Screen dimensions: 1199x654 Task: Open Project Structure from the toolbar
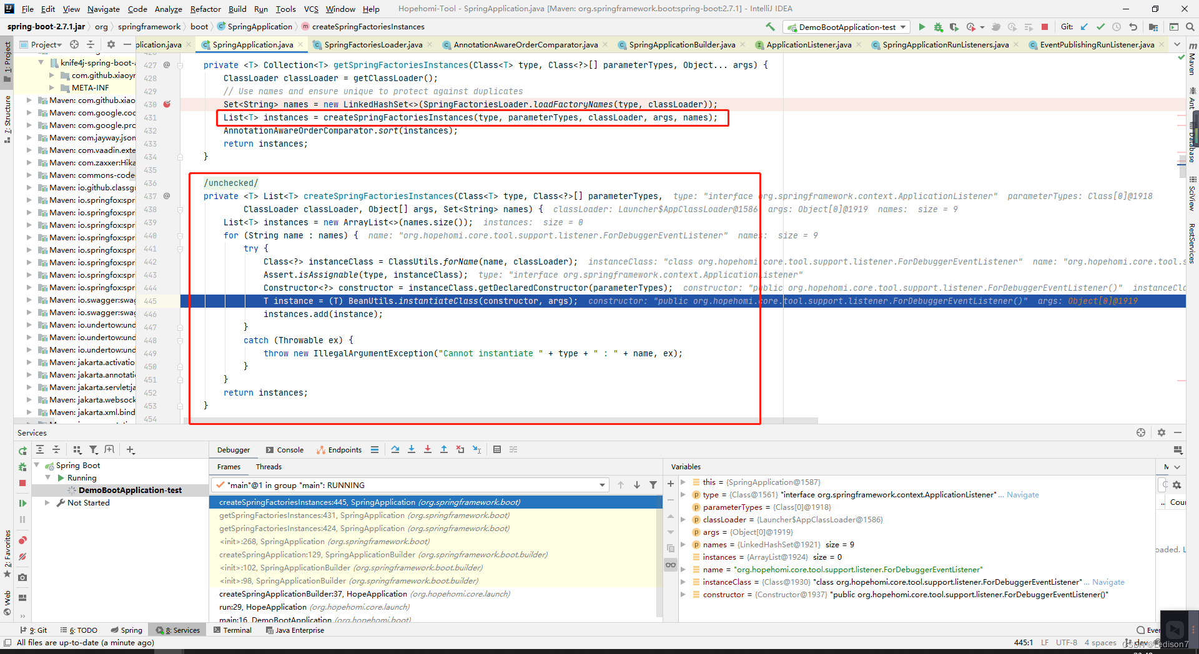1153,27
